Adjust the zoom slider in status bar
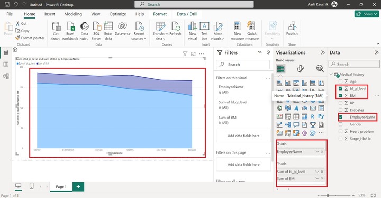This screenshot has height=198, width=381. 328,195
